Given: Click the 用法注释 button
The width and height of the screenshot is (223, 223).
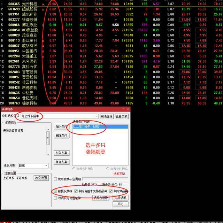Looking at the screenshot, I should pos(107,116).
